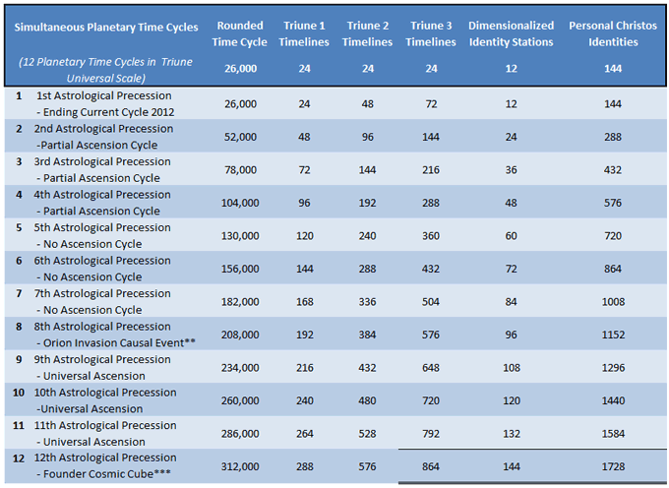This screenshot has height=488, width=669.
Task: Select the 528 Triune 2 cell
Action: click(x=369, y=433)
